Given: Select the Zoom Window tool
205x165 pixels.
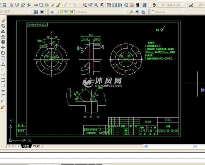Looking at the screenshot, I should coord(96,5).
